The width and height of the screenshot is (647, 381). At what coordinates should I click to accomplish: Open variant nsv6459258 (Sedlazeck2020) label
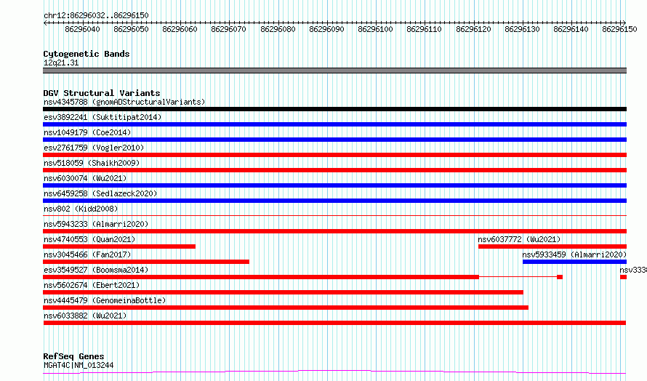(100, 193)
